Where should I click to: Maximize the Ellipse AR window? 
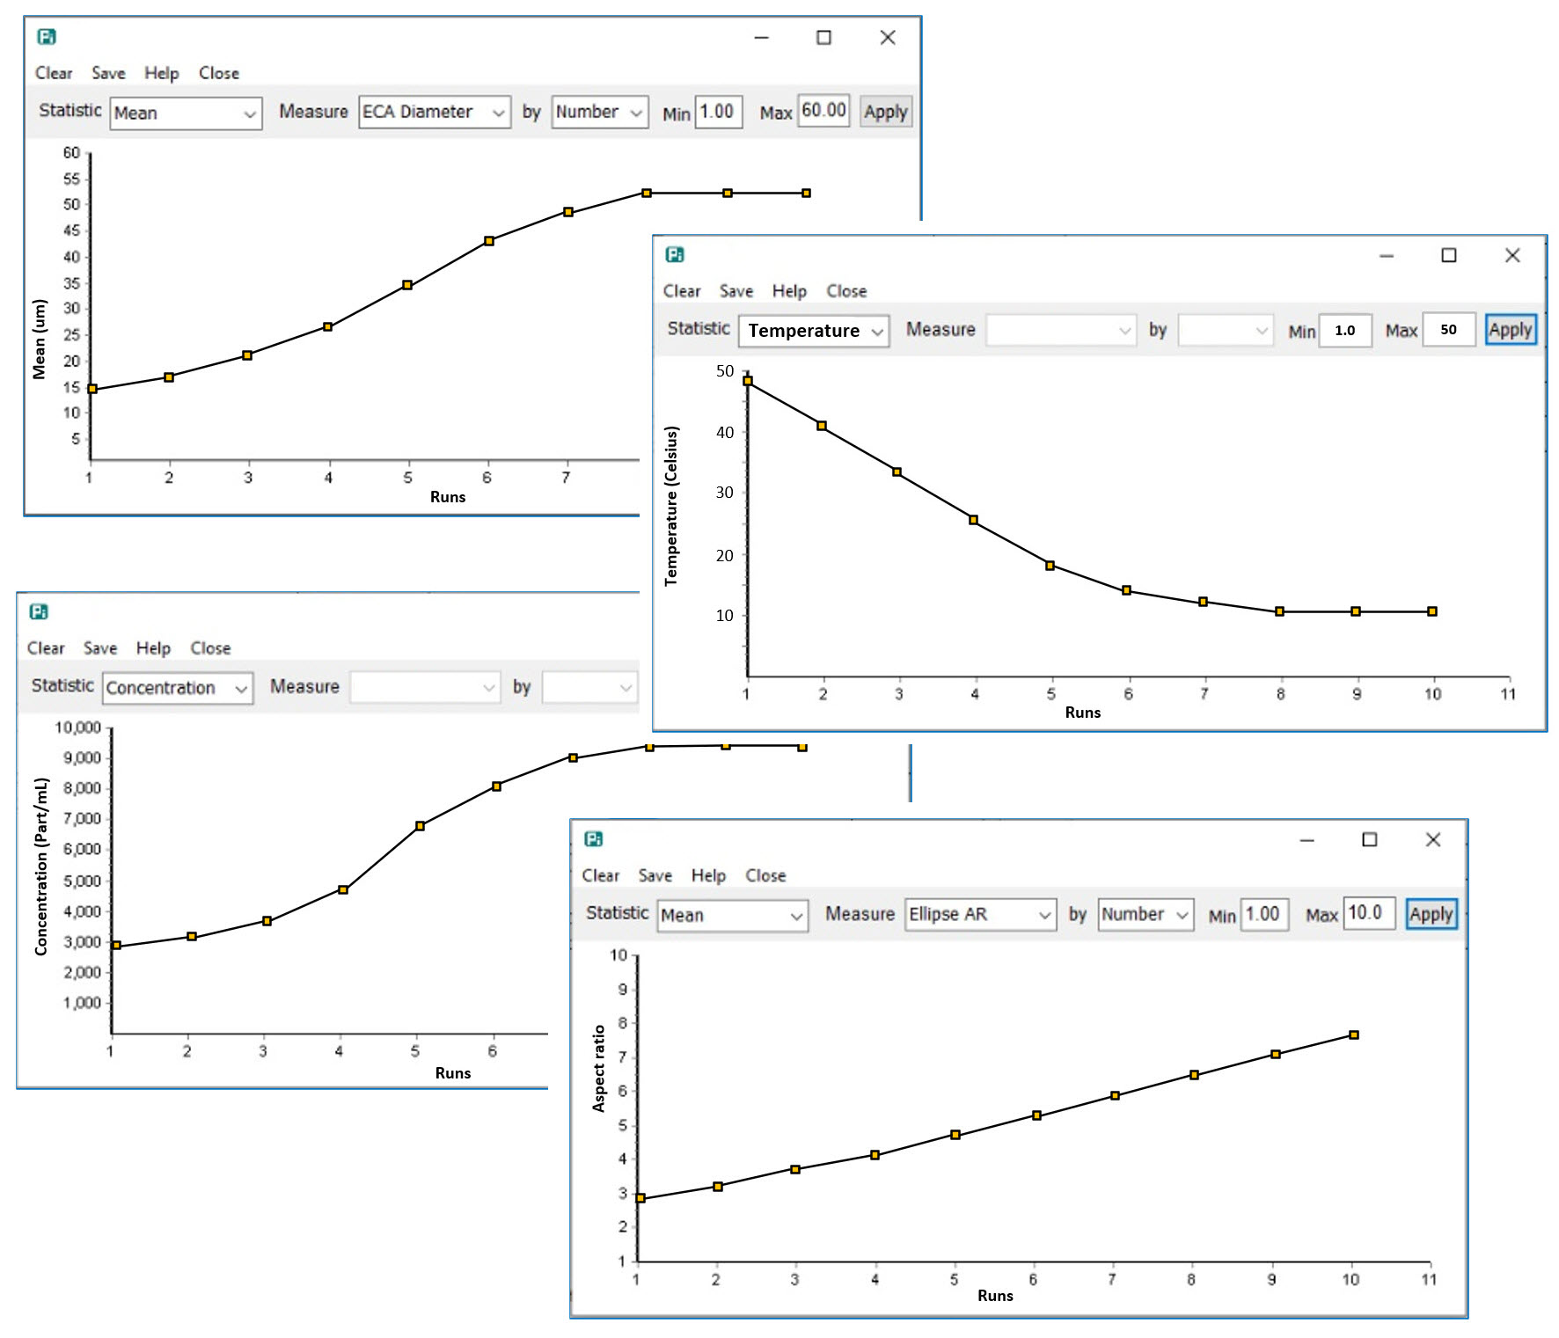tap(1370, 840)
